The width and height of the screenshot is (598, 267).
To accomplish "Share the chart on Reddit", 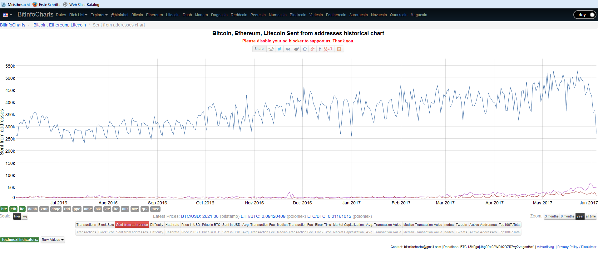I will click(271, 49).
